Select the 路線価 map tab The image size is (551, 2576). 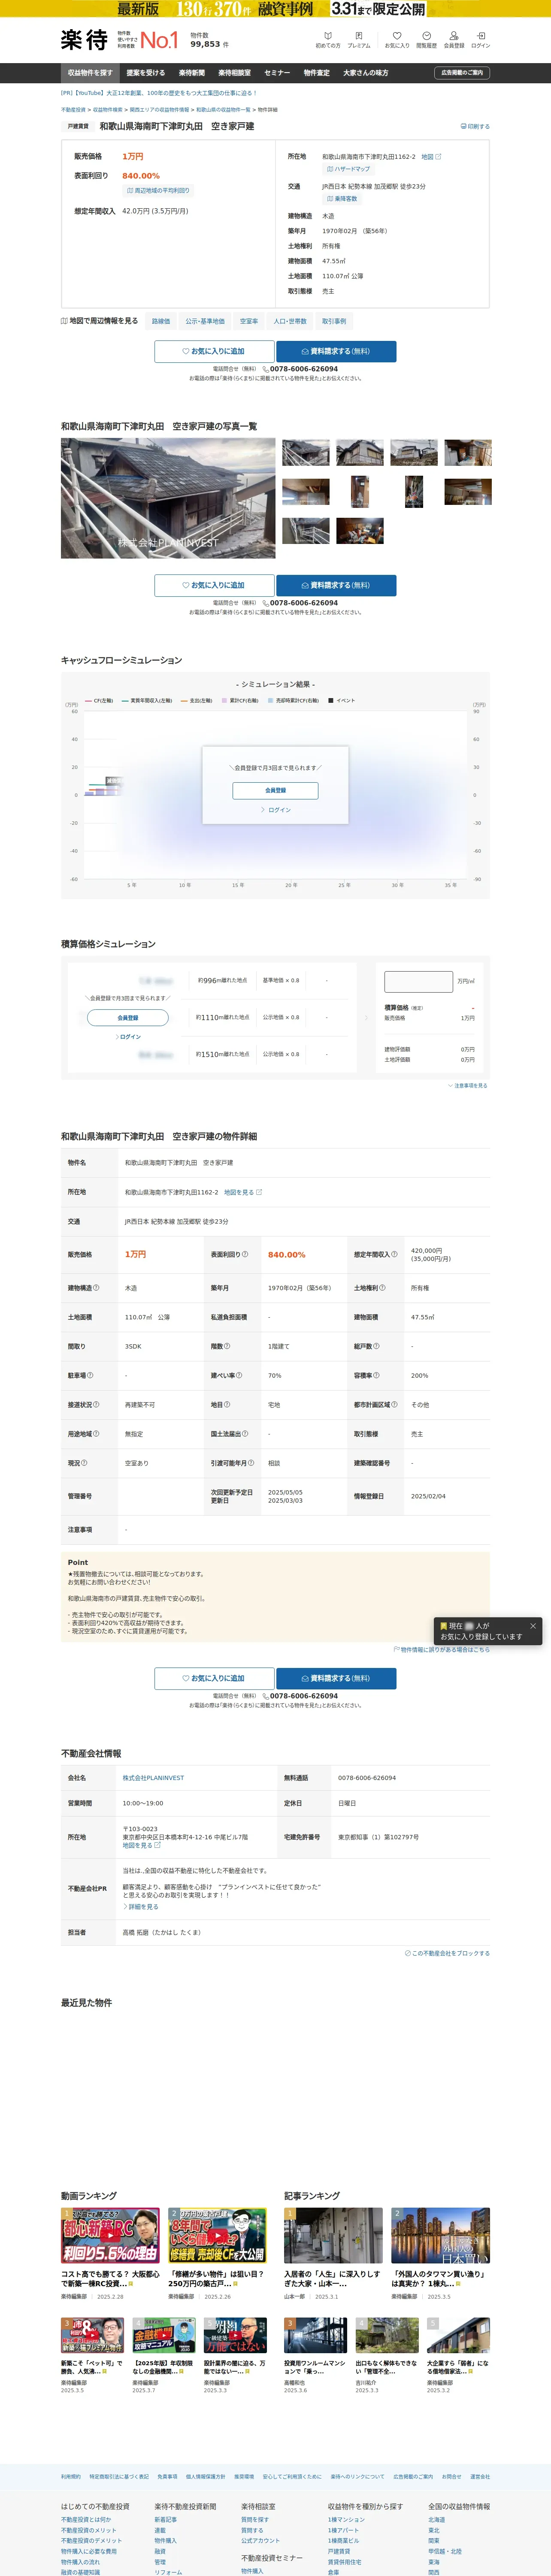161,321
